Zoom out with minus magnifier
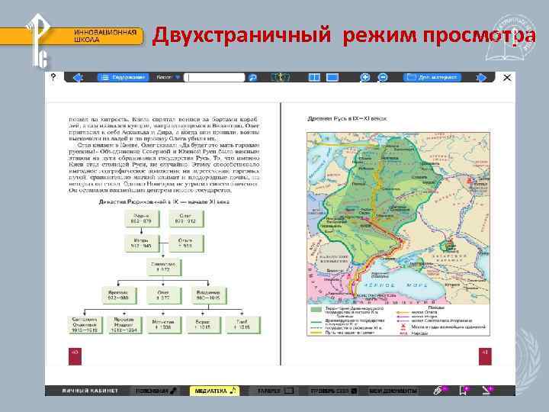Viewport: 549px width, 412px height. [383, 77]
